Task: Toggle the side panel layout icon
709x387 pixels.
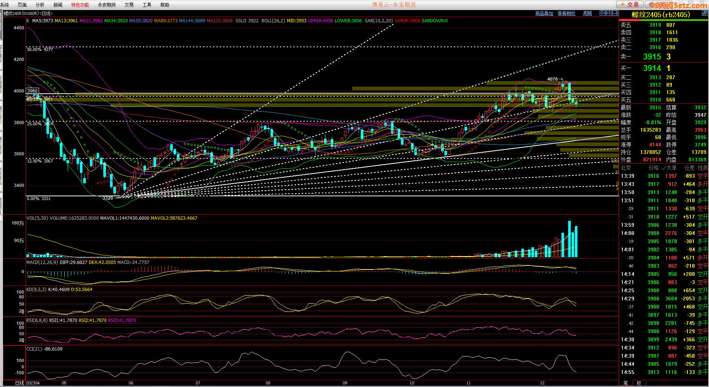Action: point(615,13)
